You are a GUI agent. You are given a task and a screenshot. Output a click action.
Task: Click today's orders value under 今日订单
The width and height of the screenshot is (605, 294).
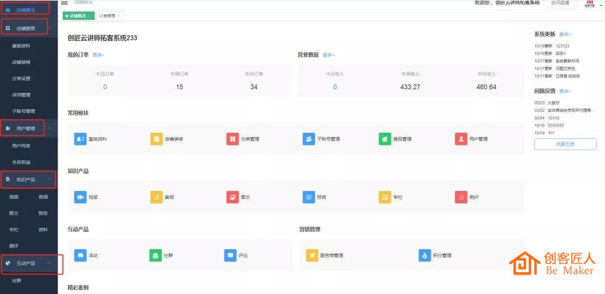(105, 87)
